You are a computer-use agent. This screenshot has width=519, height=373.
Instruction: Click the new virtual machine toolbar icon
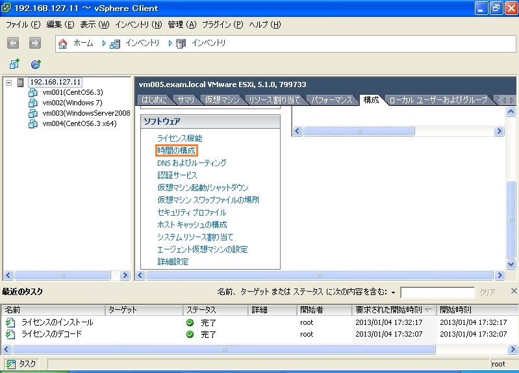pyautogui.click(x=14, y=64)
